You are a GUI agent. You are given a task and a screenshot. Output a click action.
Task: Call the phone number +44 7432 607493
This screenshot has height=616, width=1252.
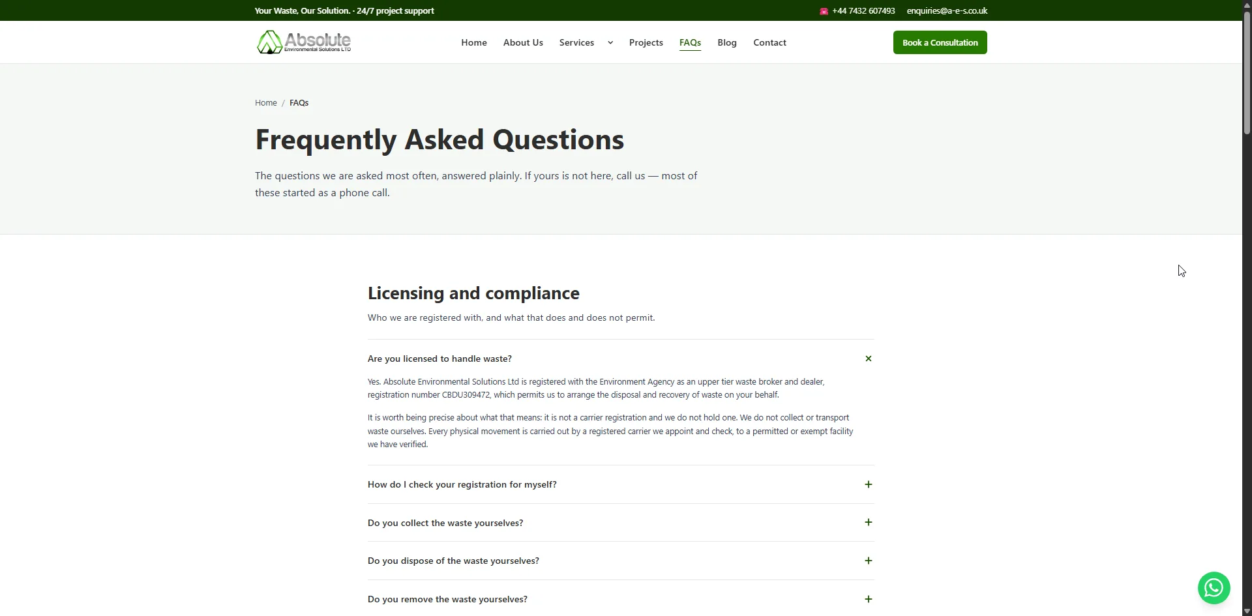coord(863,10)
